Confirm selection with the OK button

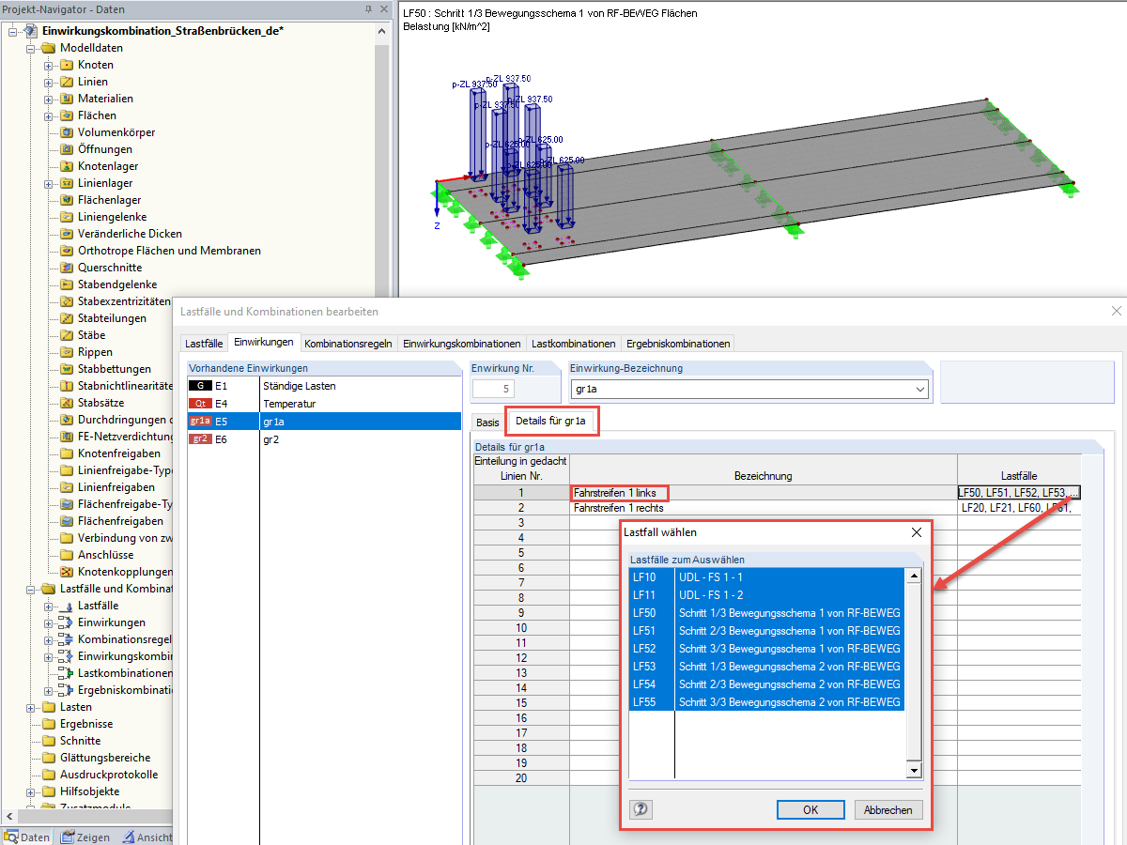pos(811,809)
